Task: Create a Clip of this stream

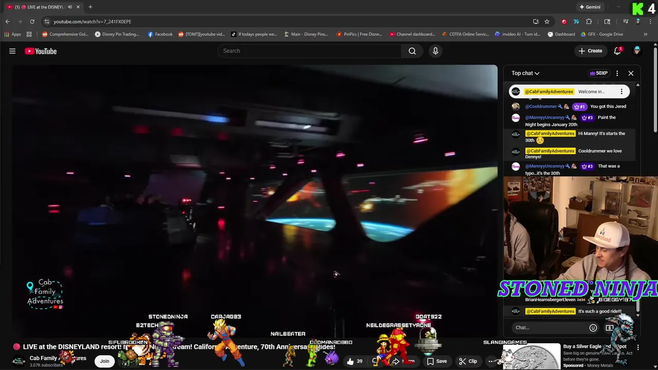Action: 468,361
